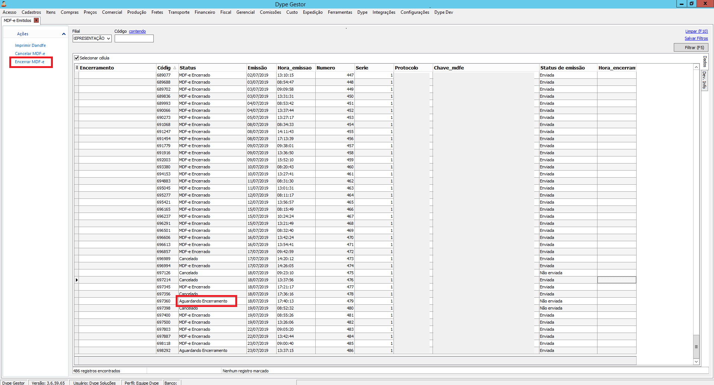
Task: Close the MDF-e Emitidos tab
Action: point(36,20)
